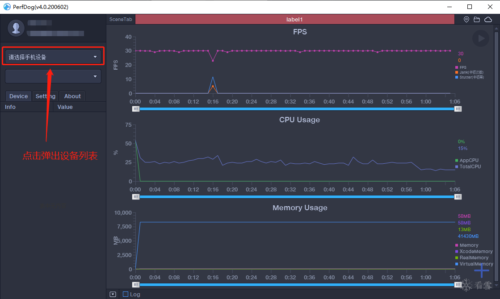Click the cloud upload icon
500x299 pixels.
(488, 20)
